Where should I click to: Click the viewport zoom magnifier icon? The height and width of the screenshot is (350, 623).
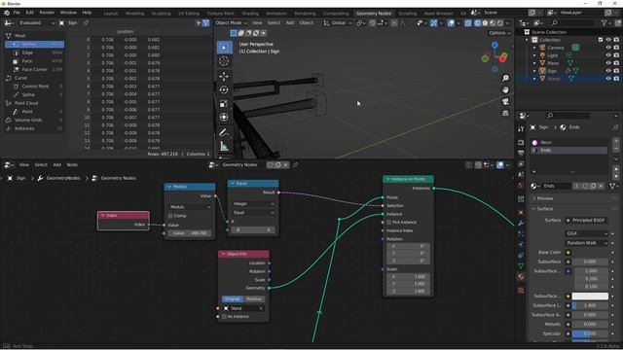[x=505, y=78]
